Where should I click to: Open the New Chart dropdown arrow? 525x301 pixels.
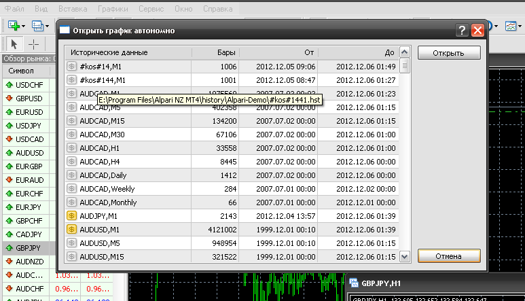click(x=24, y=26)
